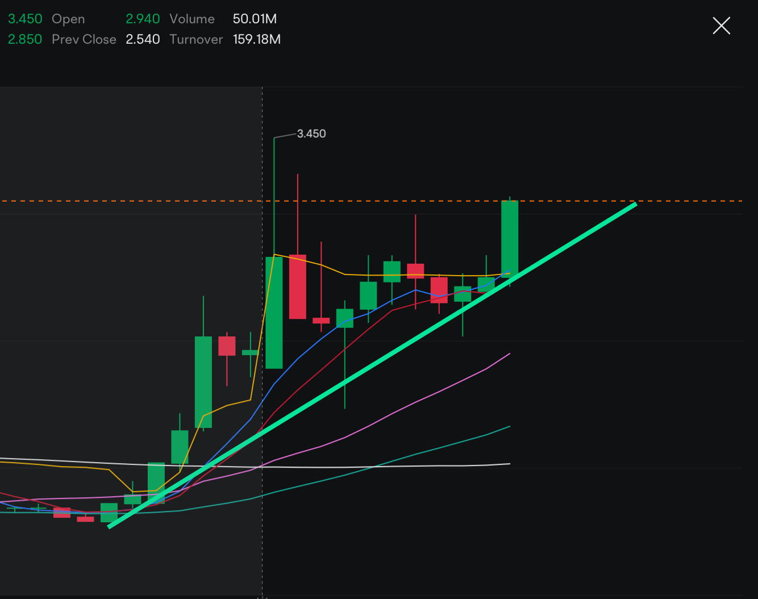This screenshot has width=758, height=599.
Task: Click the green 3.450 value beside Open
Action: 25,19
